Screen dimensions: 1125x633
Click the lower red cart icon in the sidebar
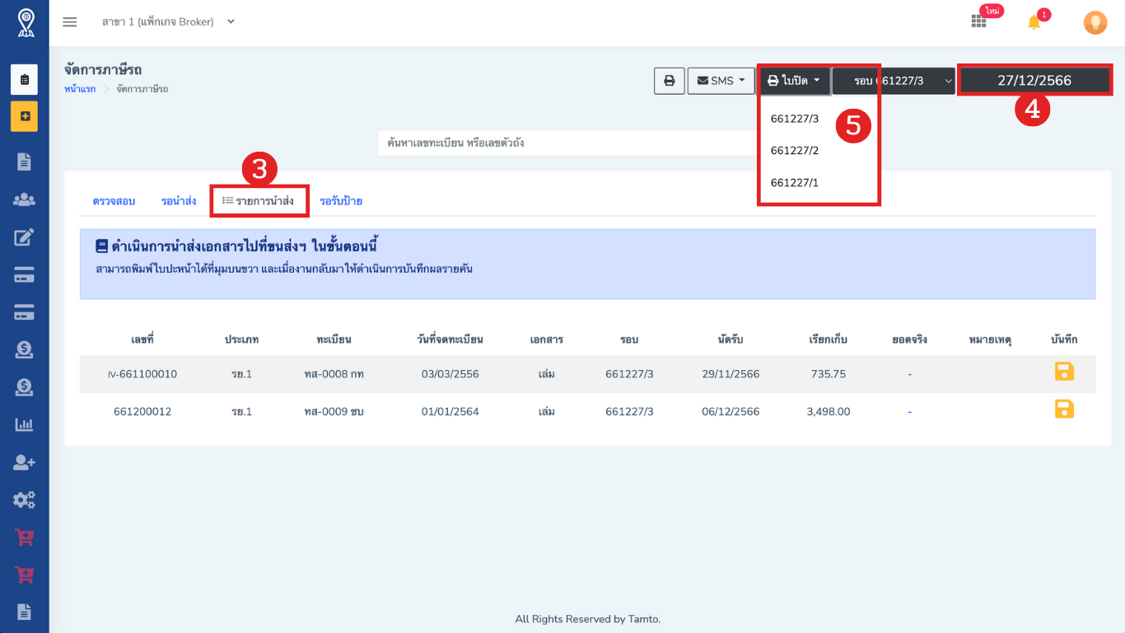click(x=25, y=574)
